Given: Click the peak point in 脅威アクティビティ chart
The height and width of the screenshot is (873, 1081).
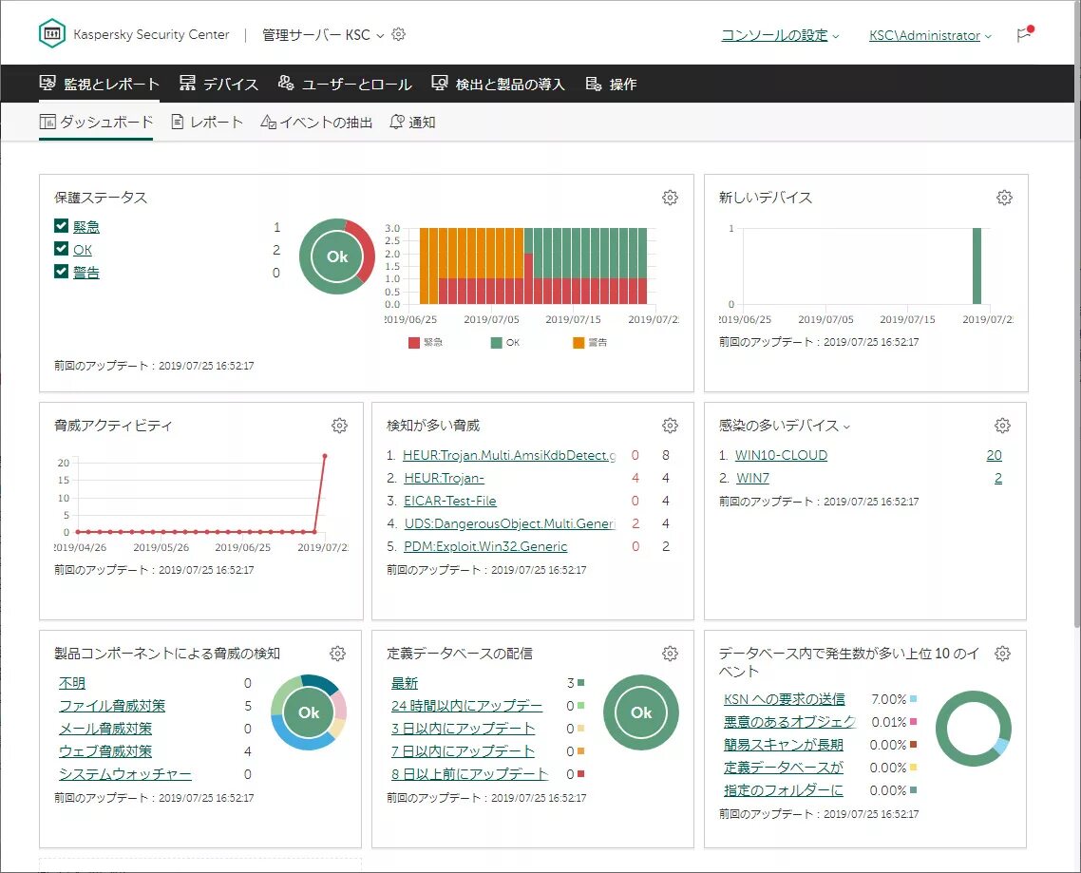Looking at the screenshot, I should coord(325,456).
